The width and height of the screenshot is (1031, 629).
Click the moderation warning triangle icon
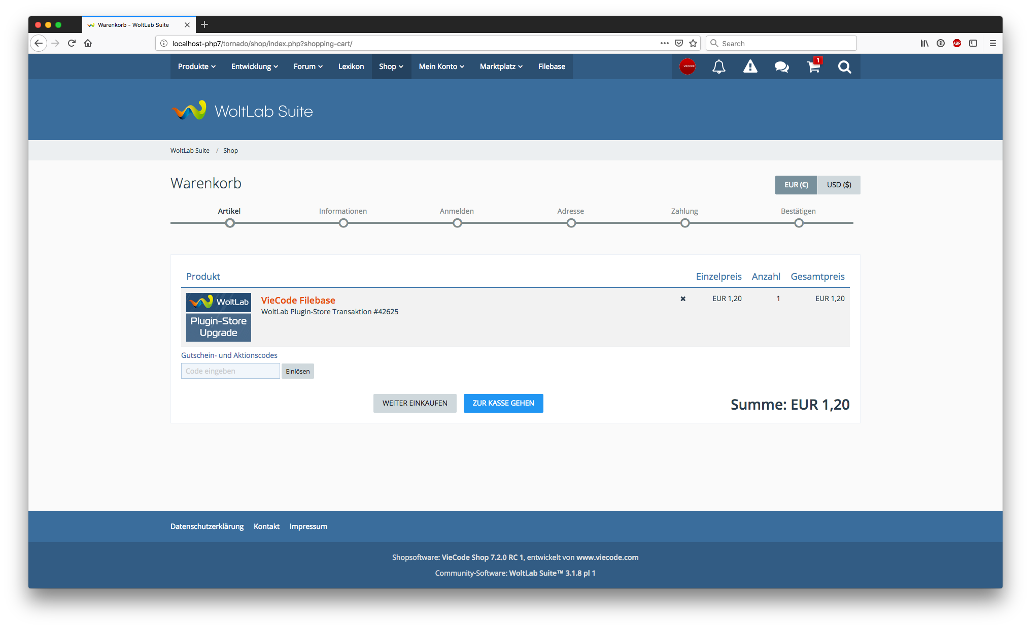point(750,67)
